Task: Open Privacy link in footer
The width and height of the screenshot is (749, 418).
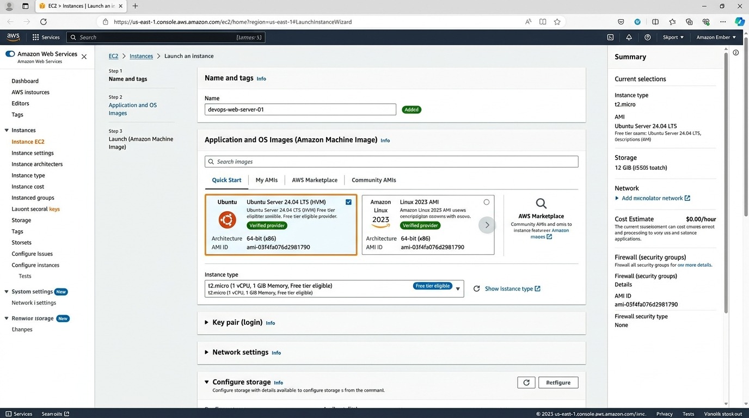Action: (664, 414)
